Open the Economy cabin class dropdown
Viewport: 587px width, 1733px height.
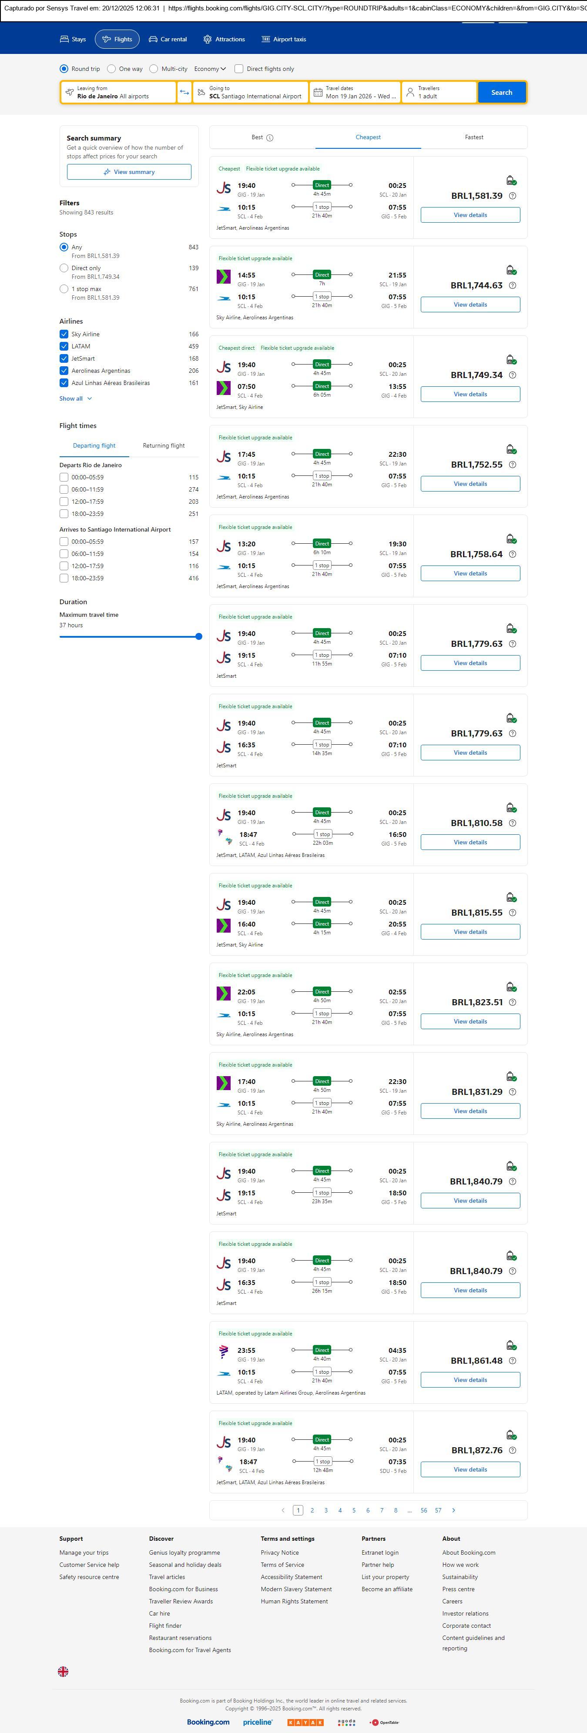pyautogui.click(x=210, y=69)
